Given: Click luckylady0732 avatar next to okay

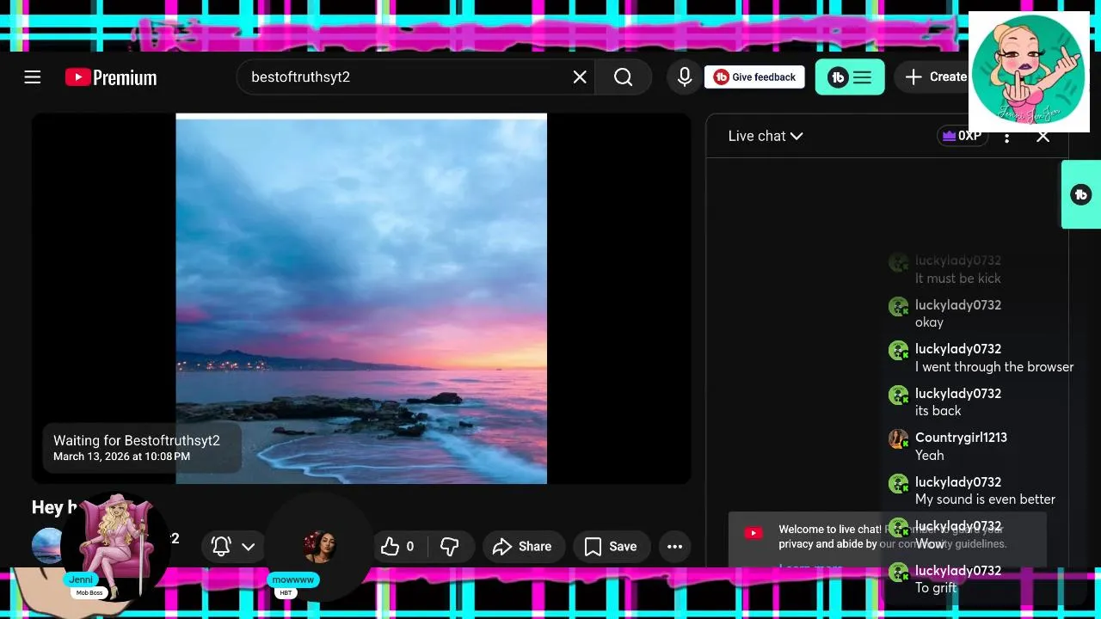Looking at the screenshot, I should 898,306.
